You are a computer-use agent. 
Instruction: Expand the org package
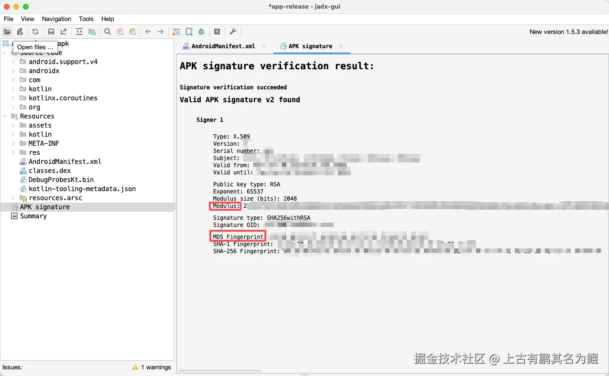pyautogui.click(x=13, y=107)
